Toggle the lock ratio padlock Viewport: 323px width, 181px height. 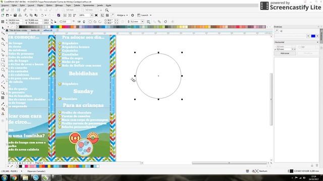pos(55,22)
